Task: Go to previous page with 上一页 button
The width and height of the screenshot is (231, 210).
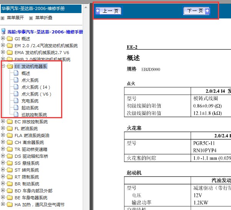Action: tap(108, 11)
